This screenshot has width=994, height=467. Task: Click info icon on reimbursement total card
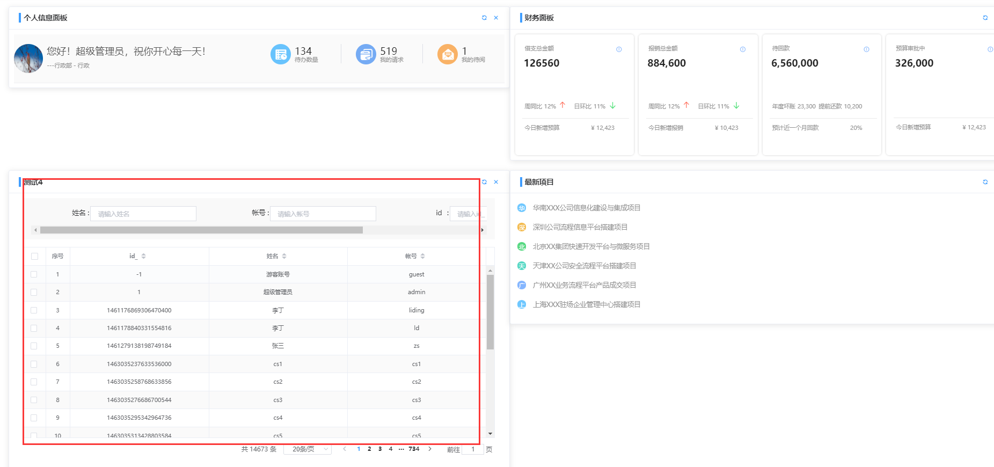(742, 49)
